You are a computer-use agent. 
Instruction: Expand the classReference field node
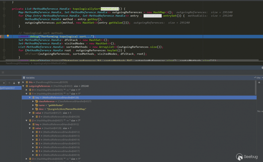33,101
